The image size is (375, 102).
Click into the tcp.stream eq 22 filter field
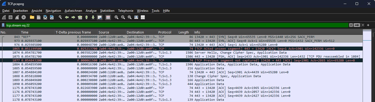(177, 25)
